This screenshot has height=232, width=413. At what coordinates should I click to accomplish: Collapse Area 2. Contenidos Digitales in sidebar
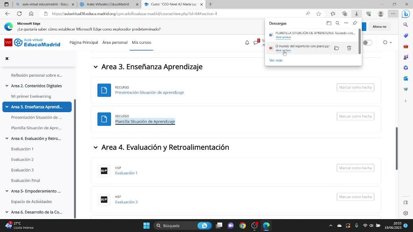click(7, 86)
